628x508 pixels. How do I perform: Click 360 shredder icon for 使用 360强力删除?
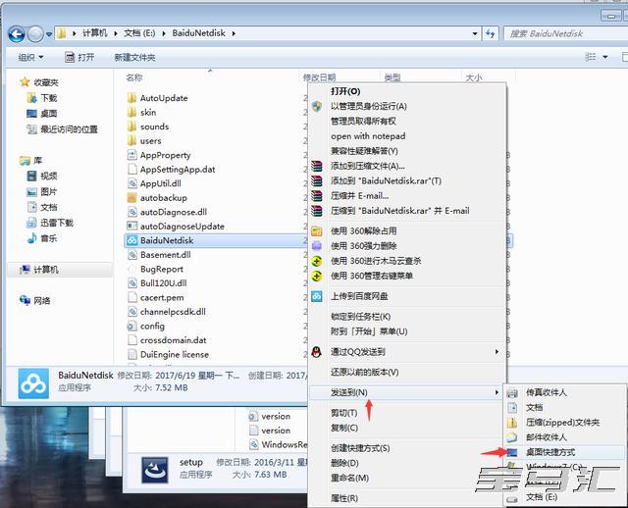(317, 246)
